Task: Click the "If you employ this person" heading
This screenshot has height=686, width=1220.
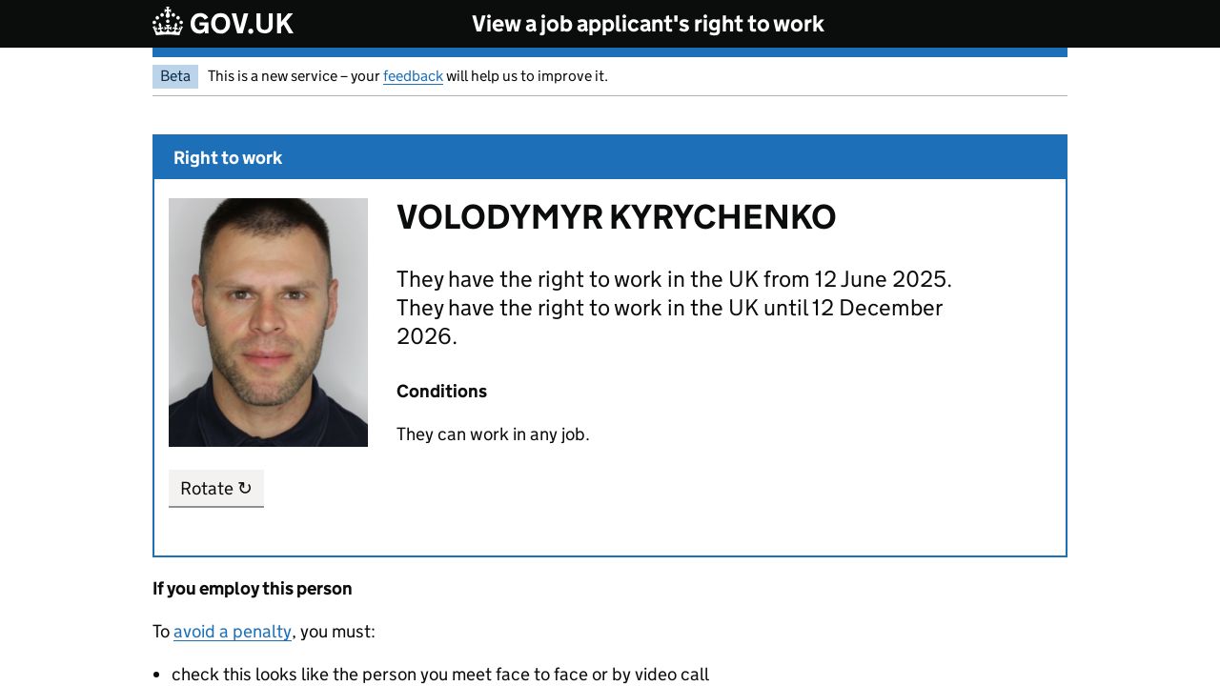Action: pyautogui.click(x=253, y=589)
